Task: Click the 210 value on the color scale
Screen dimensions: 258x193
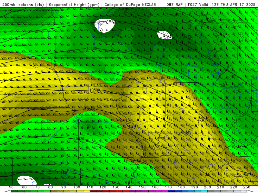Action: point(221,187)
